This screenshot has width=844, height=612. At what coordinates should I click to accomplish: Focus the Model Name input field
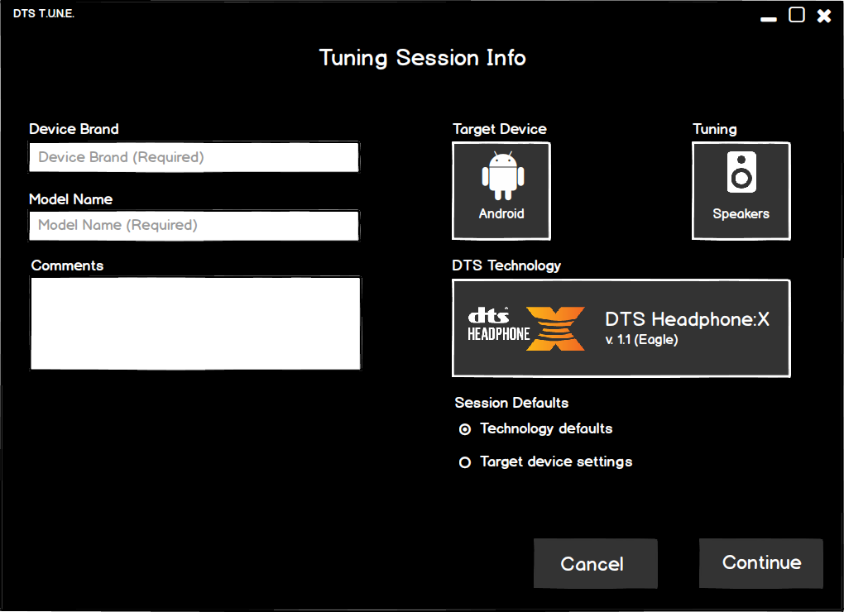(x=194, y=225)
